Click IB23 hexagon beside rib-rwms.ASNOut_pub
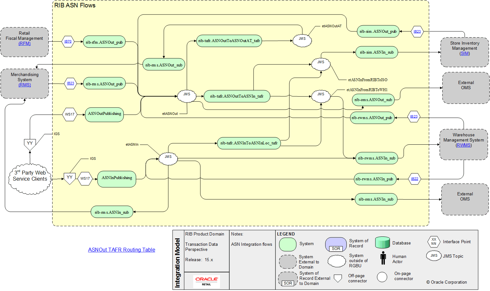 [414, 116]
